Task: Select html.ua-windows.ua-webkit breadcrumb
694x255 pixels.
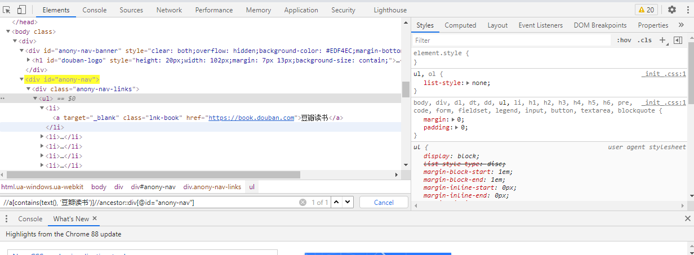Action: tap(42, 187)
